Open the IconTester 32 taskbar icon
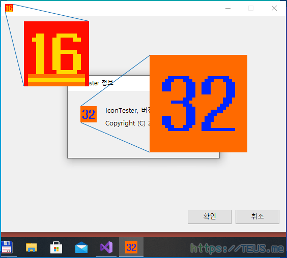Image resolution: width=287 pixels, height=258 pixels. (x=131, y=247)
